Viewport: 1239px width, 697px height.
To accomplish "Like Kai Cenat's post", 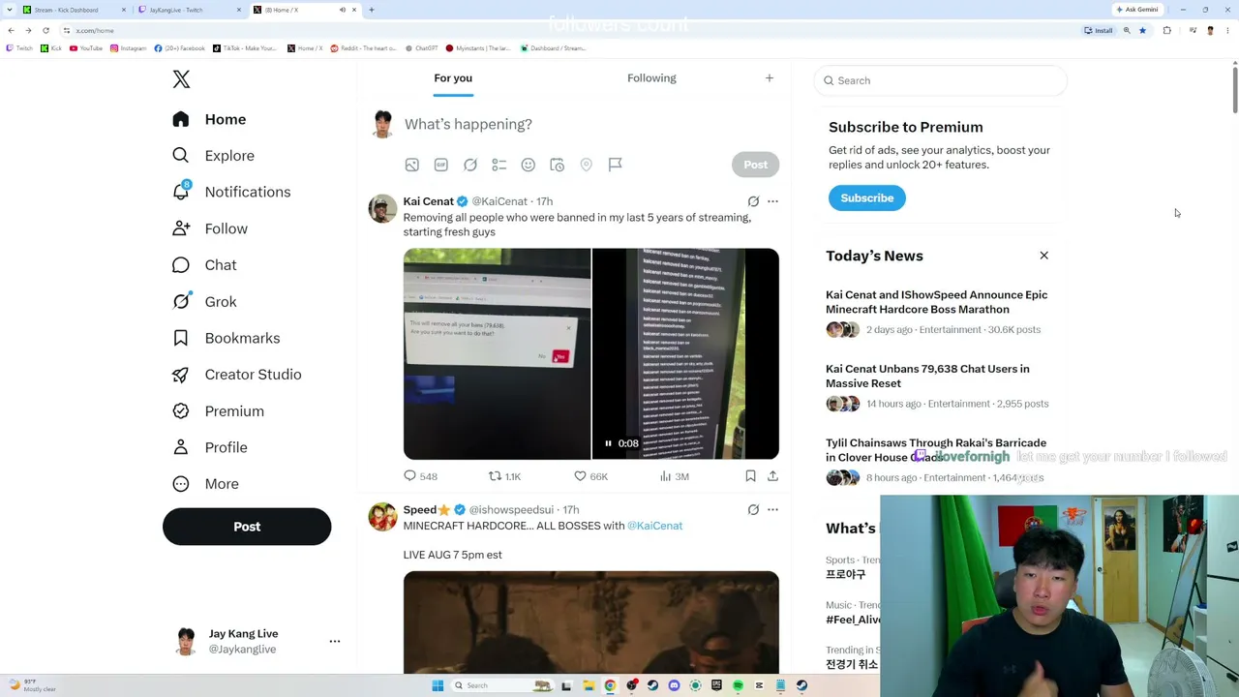I will tap(590, 476).
